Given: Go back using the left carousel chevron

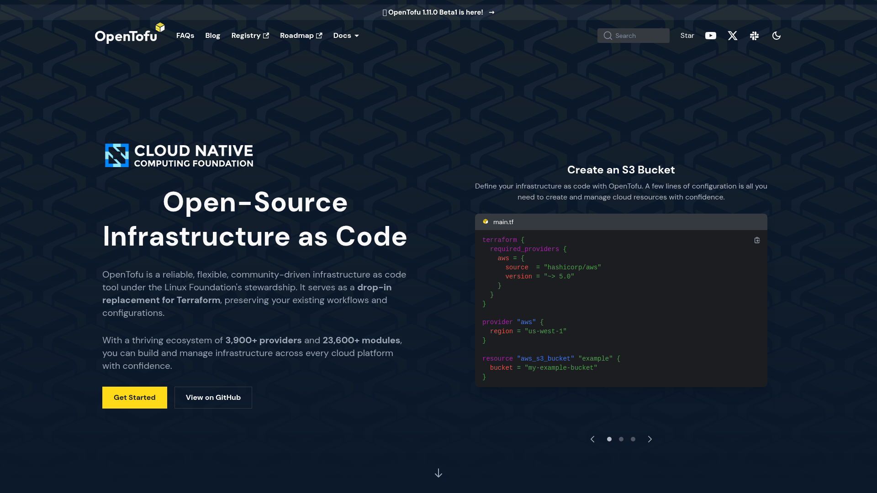Looking at the screenshot, I should [592, 439].
